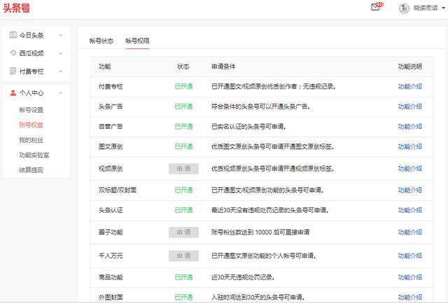448x304 pixels.
Task: Click 已开通 status of 双标题/双封面
Action: (x=183, y=191)
